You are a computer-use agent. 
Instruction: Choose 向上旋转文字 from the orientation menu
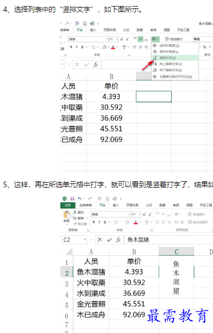click(175, 64)
